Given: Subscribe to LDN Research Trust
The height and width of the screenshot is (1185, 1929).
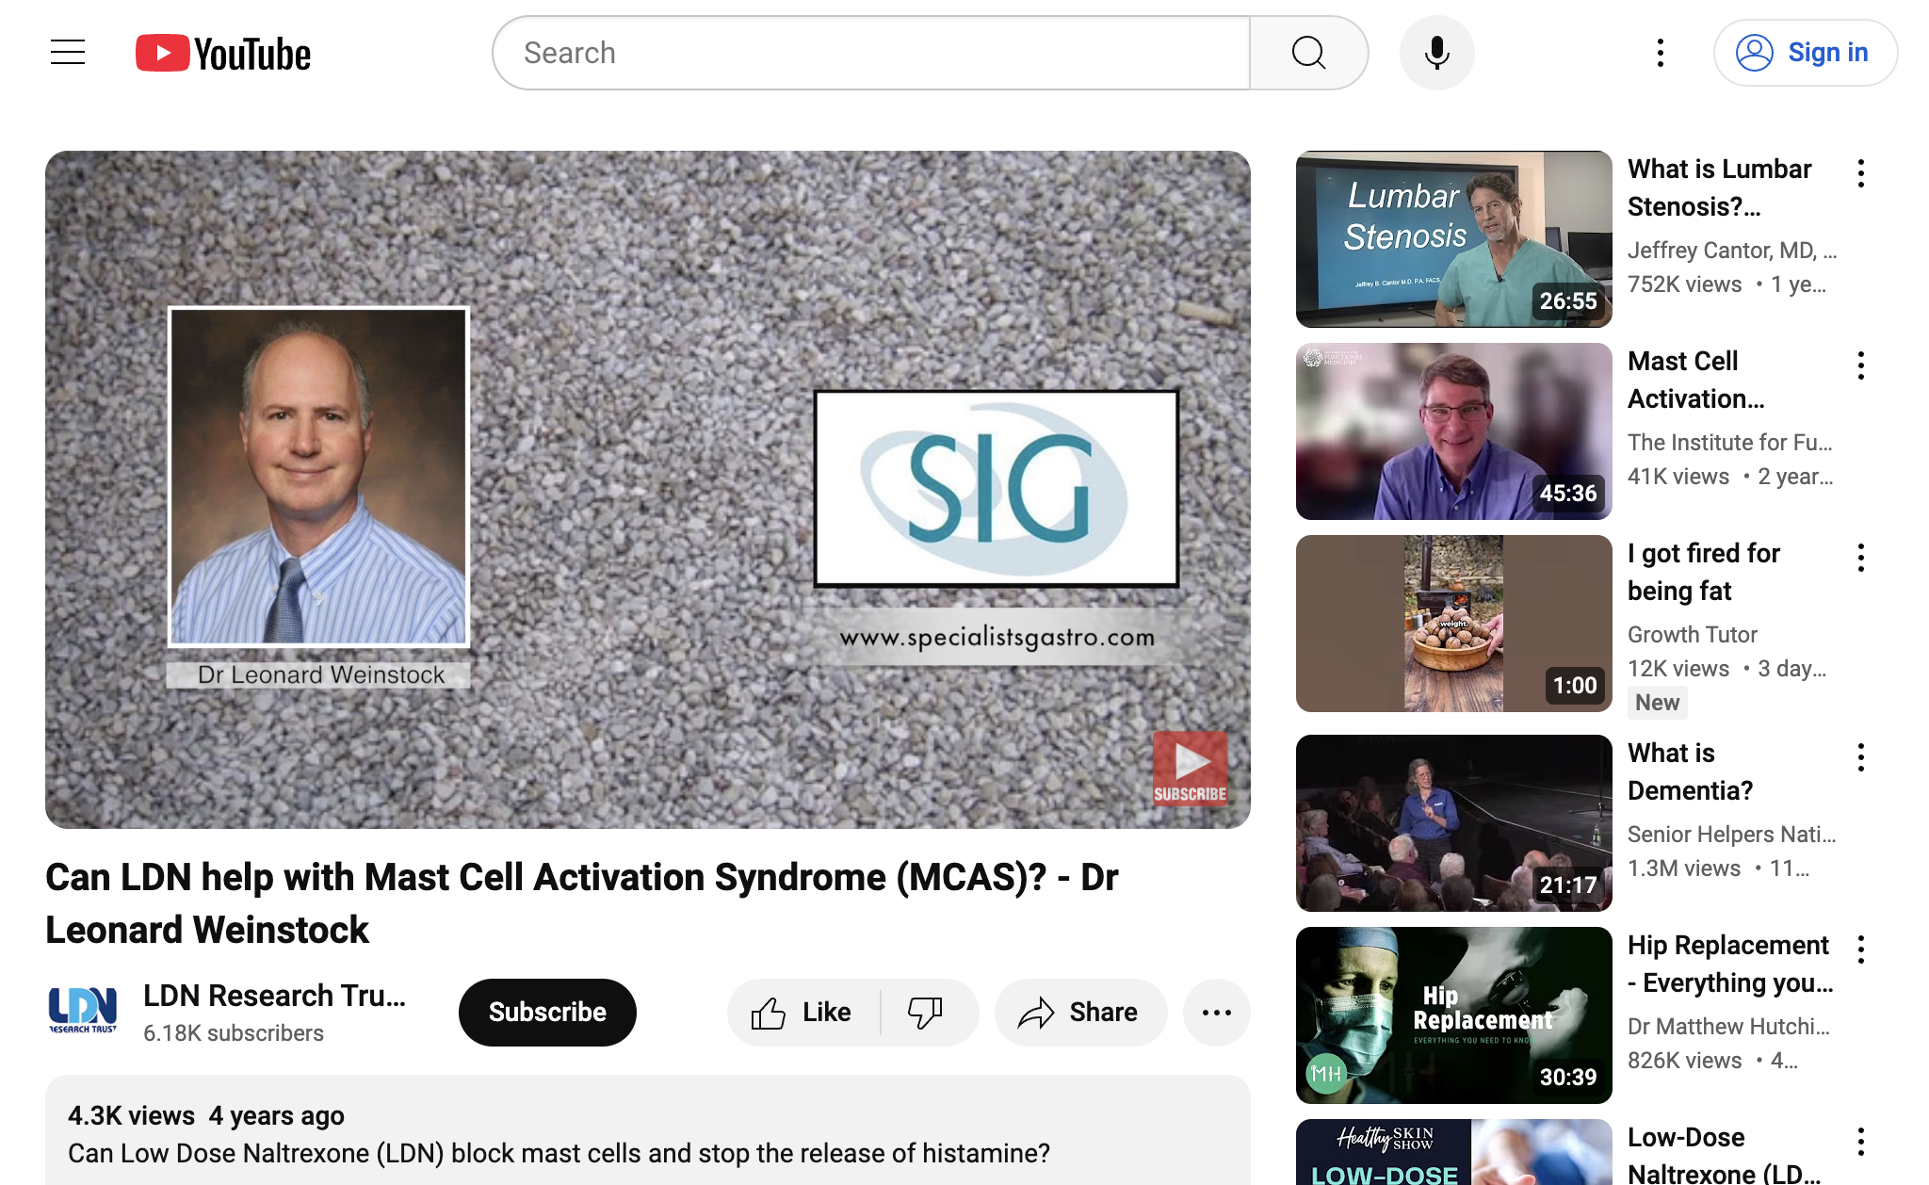Looking at the screenshot, I should [547, 1013].
